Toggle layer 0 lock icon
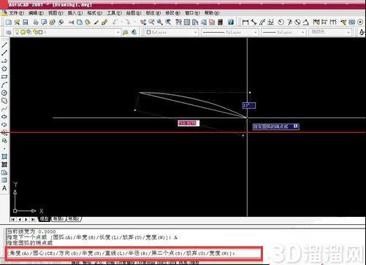 pyautogui.click(x=35, y=32)
